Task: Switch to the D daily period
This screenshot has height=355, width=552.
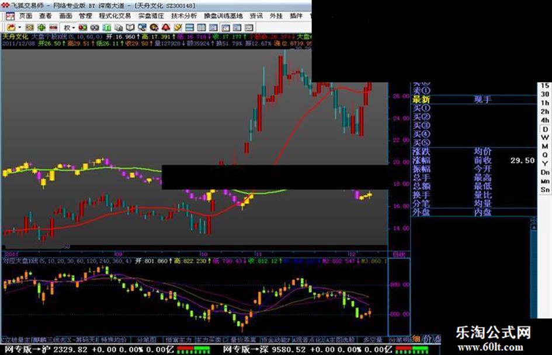Action: click(x=544, y=129)
